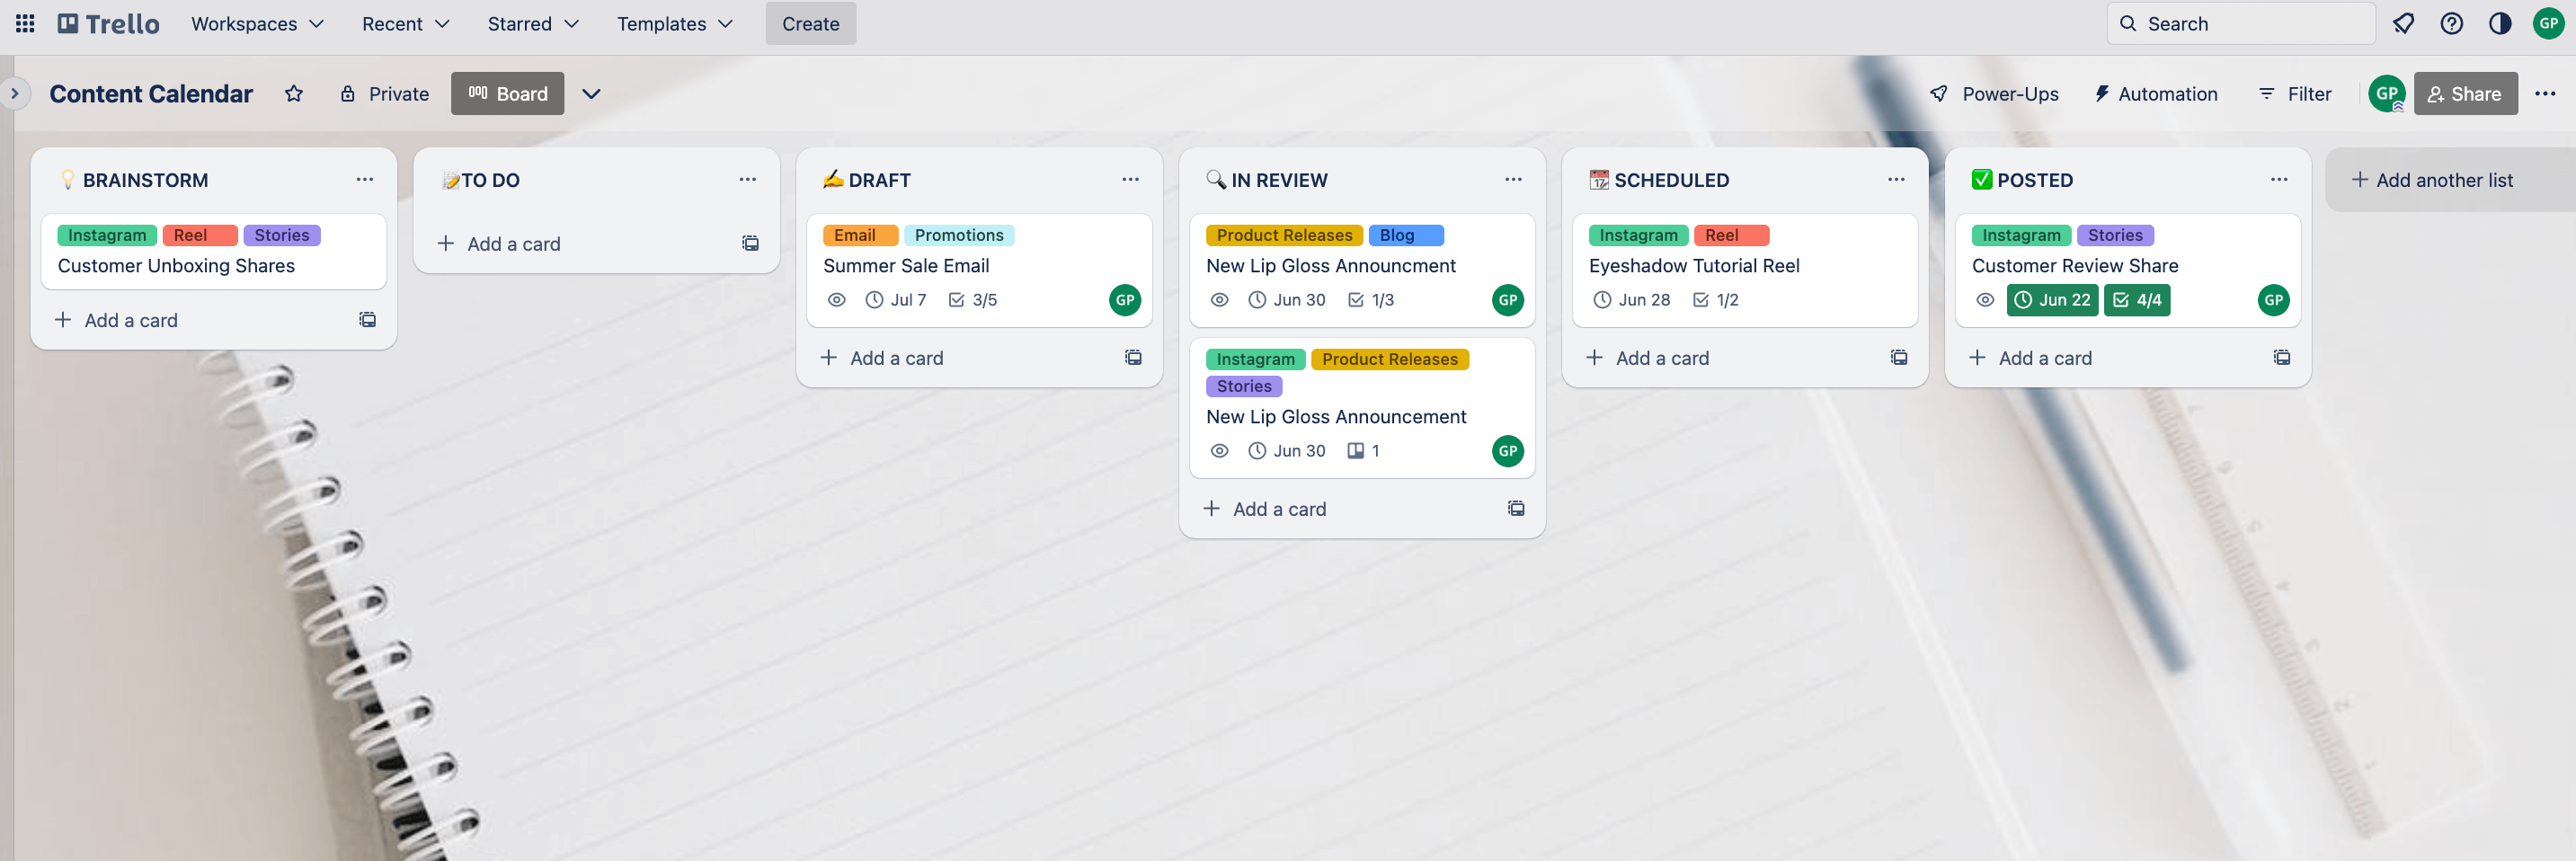Open the BRAINSTORM list menu
The width and height of the screenshot is (2576, 861).
coord(364,179)
